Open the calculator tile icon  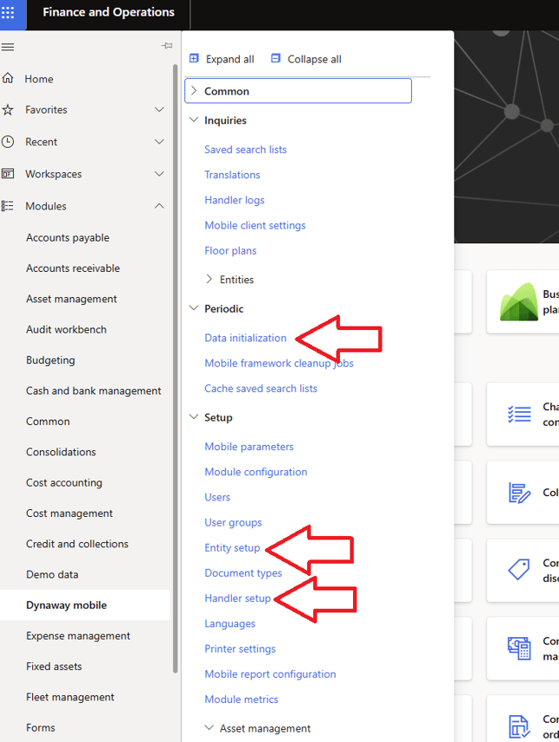(x=519, y=648)
